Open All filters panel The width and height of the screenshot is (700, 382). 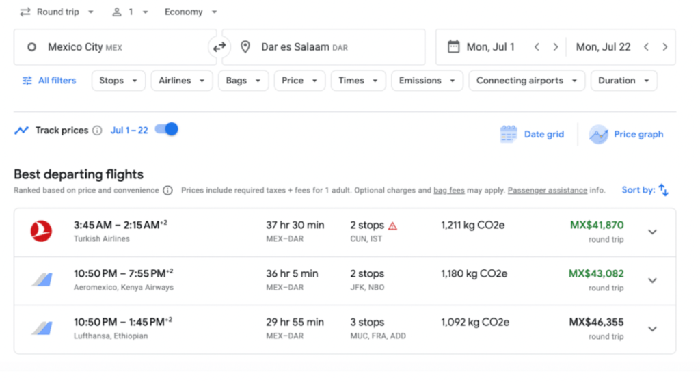click(49, 81)
